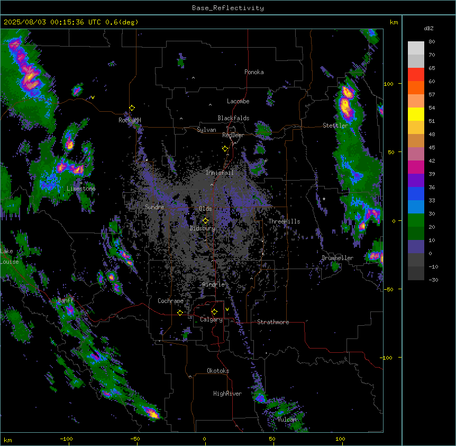Select the blue 33-36 dBZ legend swatch
This screenshot has height=446, width=456.
[x=416, y=193]
